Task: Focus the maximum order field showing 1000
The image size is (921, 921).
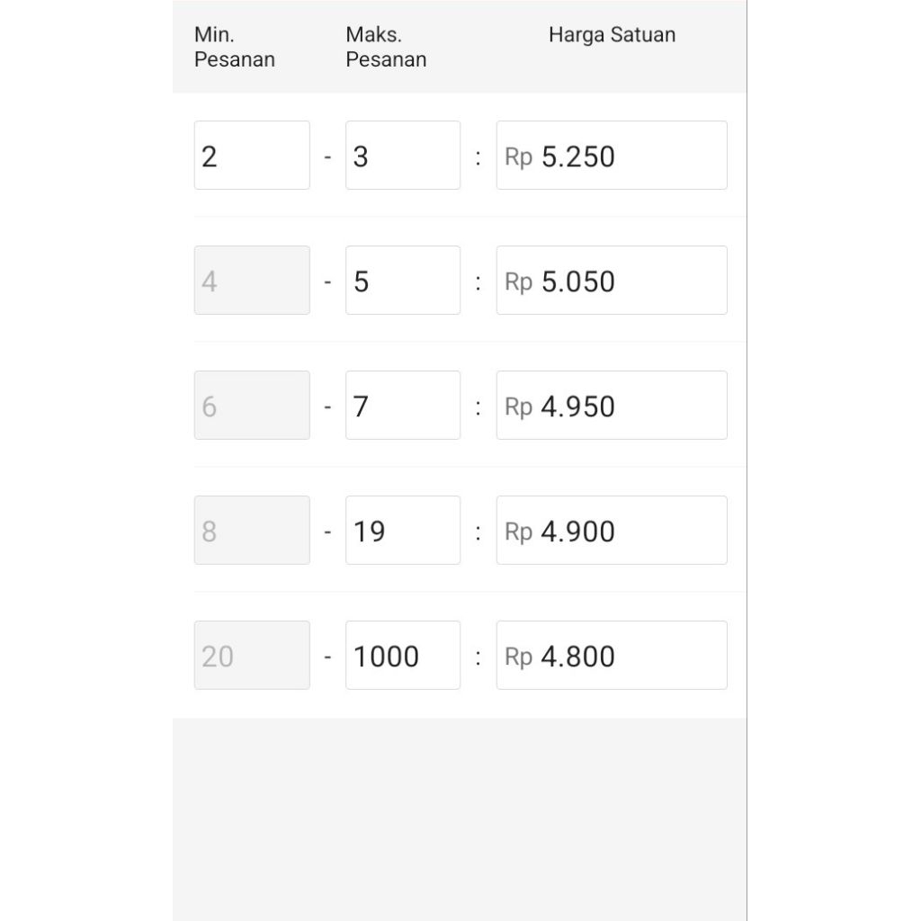Action: (x=402, y=656)
